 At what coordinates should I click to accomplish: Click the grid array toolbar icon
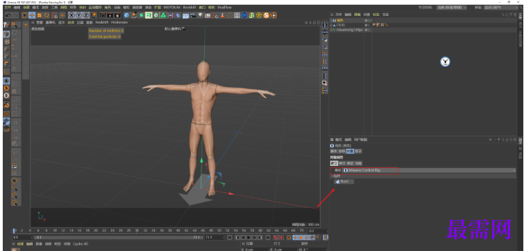click(x=237, y=15)
